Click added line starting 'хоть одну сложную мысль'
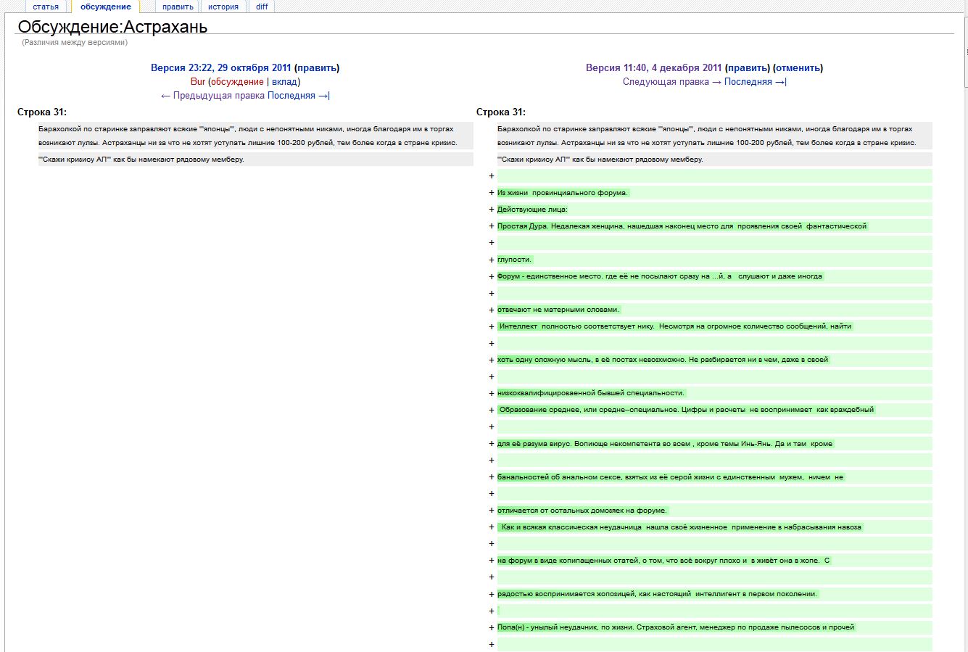 coord(714,360)
